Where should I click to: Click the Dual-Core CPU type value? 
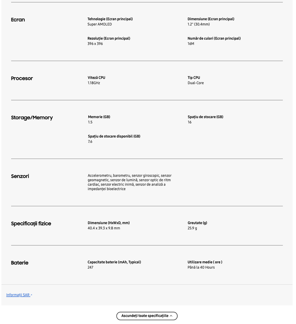click(196, 83)
